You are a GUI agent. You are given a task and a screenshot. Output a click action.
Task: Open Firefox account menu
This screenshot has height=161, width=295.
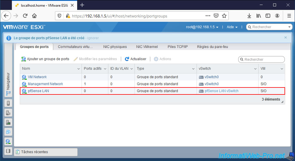[x=277, y=16]
